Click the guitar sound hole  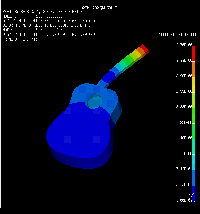(x=94, y=102)
